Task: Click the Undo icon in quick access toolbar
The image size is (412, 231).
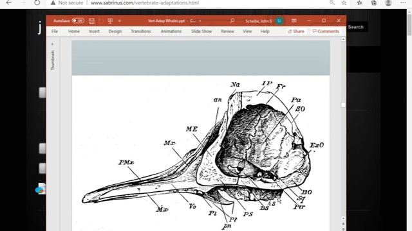Action: (x=101, y=21)
